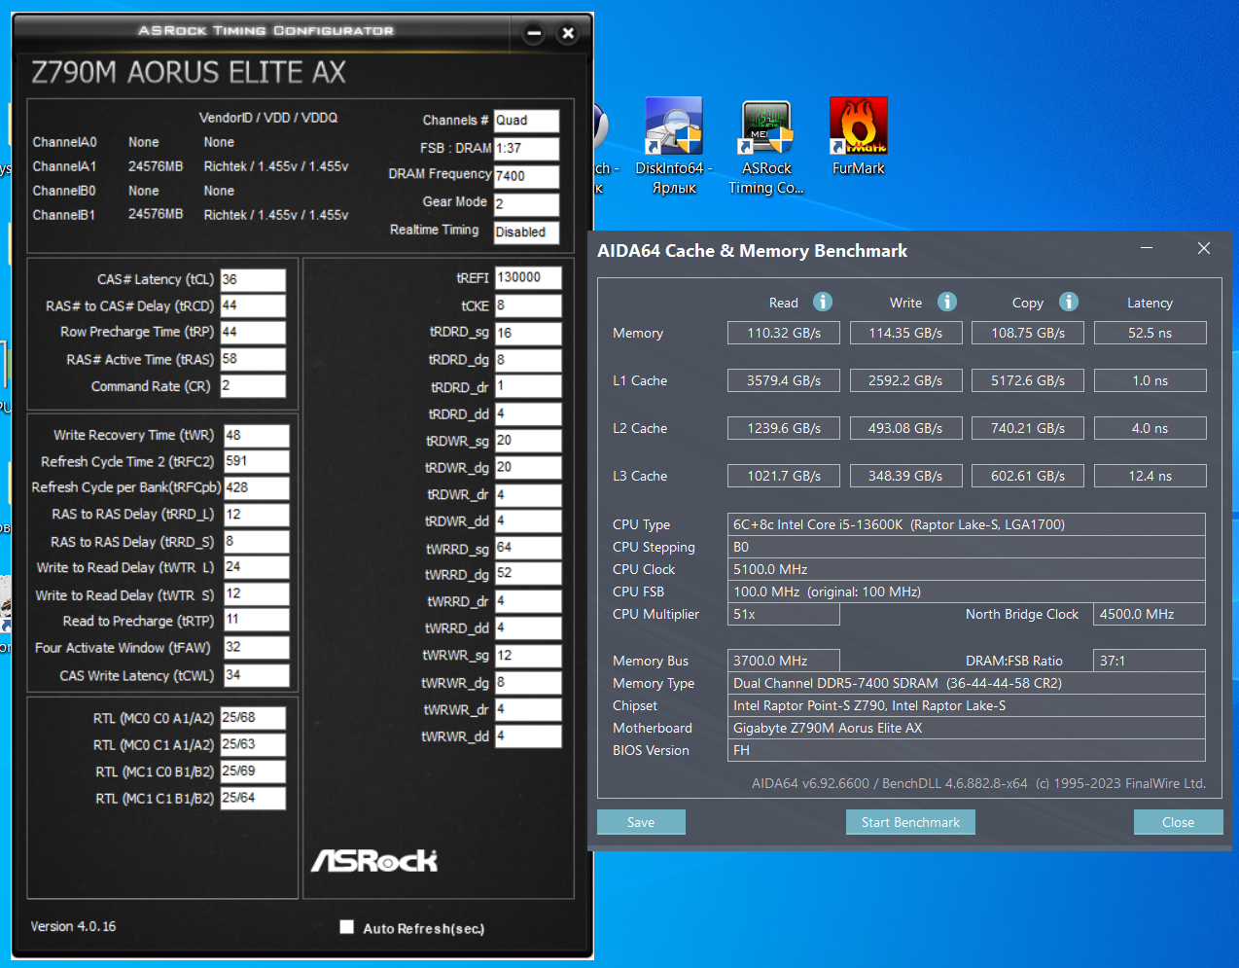
Task: Open the FurMark desktop shortcut
Action: [x=858, y=136]
